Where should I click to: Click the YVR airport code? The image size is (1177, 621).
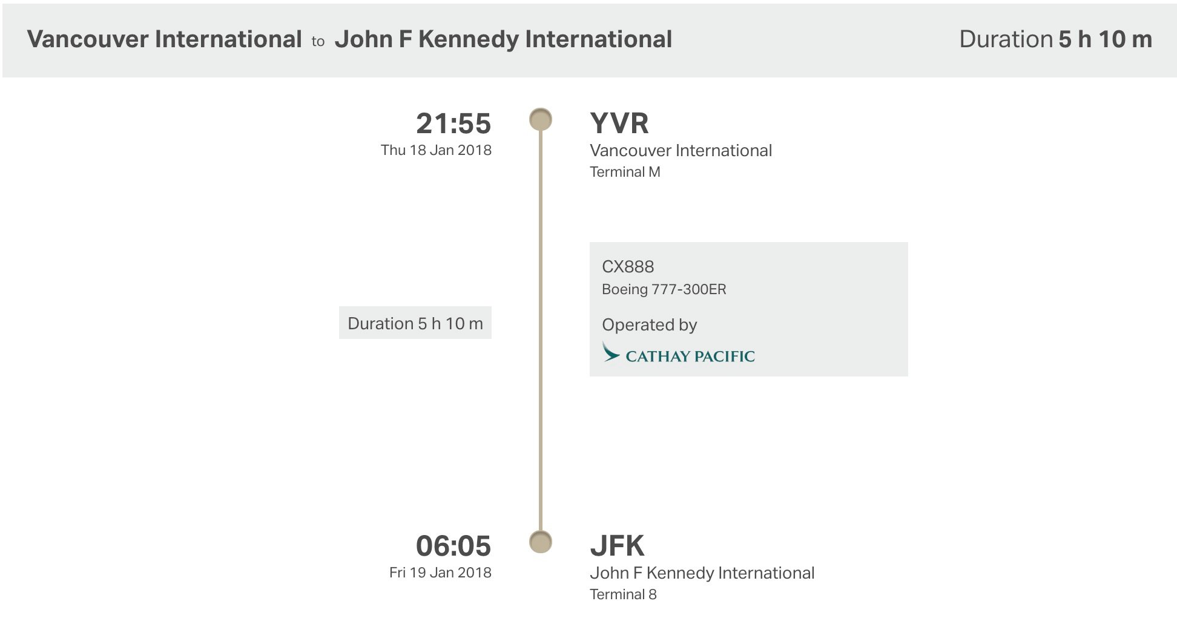click(619, 123)
